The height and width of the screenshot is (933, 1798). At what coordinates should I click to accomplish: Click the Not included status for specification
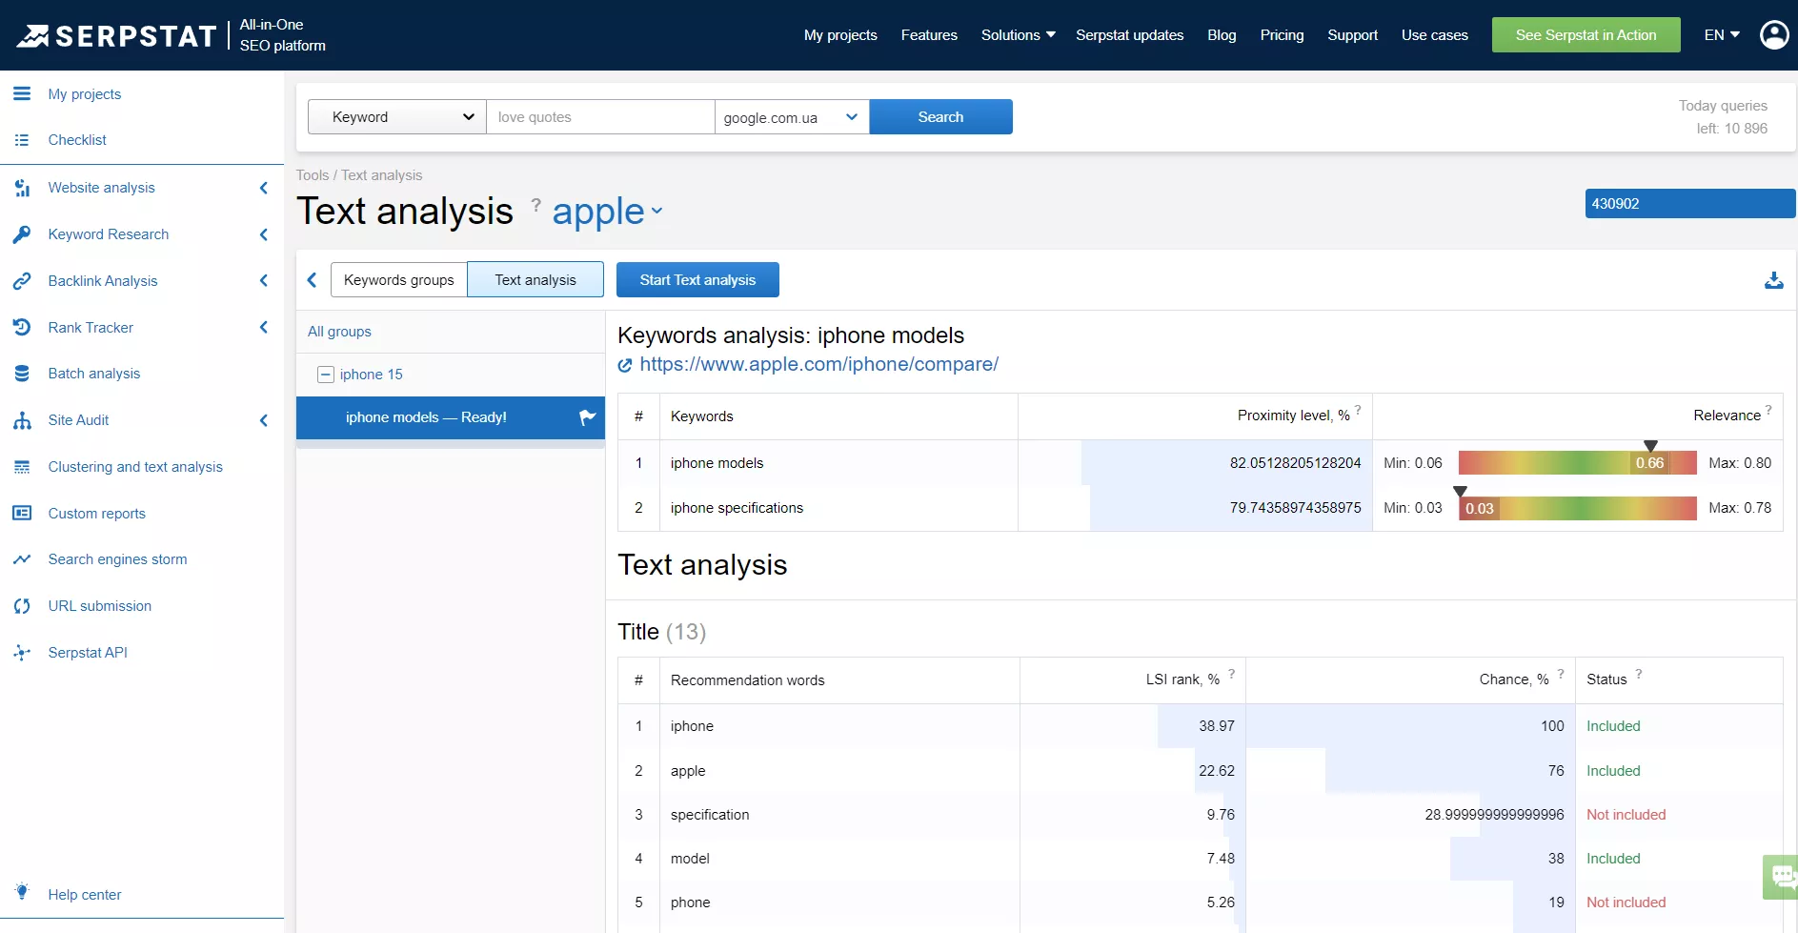[x=1626, y=815]
